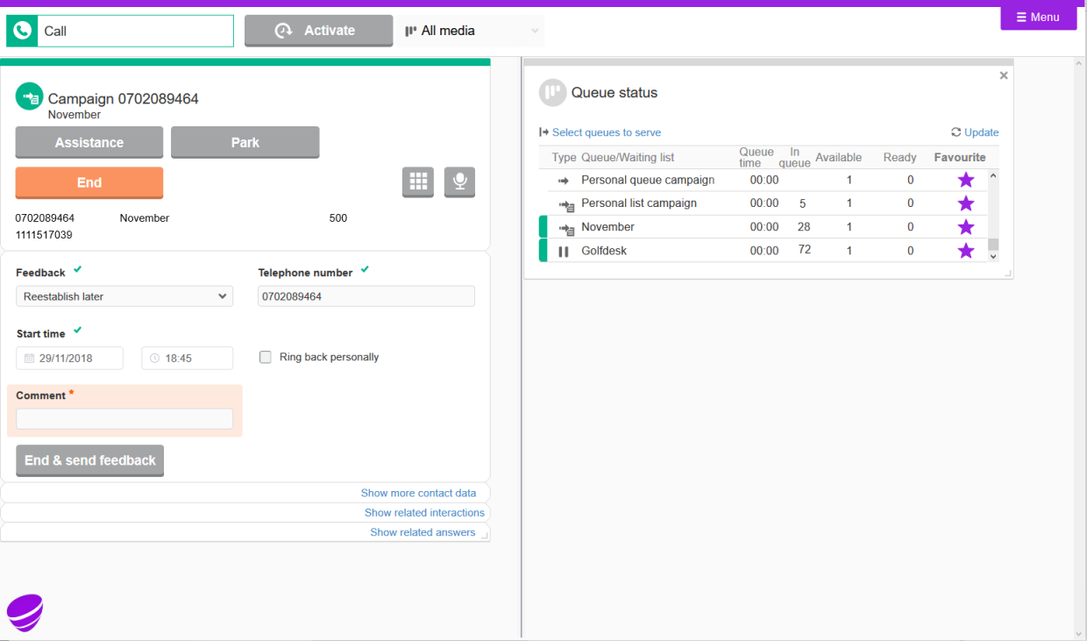The image size is (1087, 641).
Task: Mute the call with microphone icon
Action: click(x=459, y=182)
